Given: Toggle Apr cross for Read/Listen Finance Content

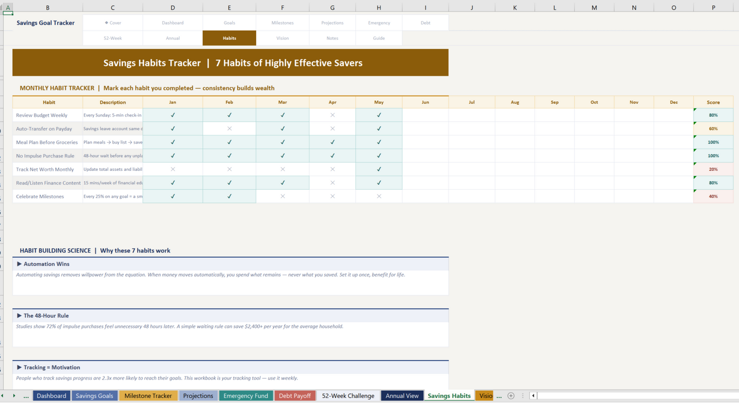Looking at the screenshot, I should pos(332,183).
